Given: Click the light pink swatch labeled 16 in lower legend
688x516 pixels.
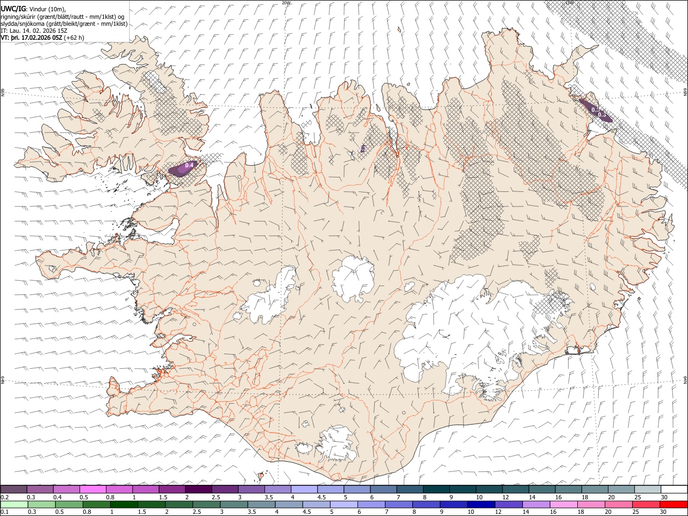Looking at the screenshot, I should point(563,505).
